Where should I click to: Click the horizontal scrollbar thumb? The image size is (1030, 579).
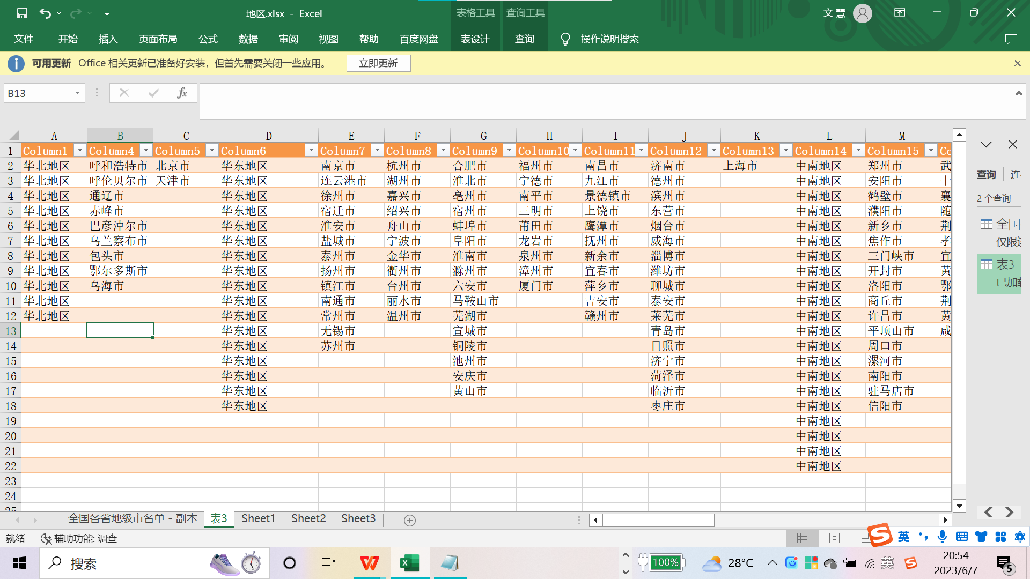coord(658,520)
